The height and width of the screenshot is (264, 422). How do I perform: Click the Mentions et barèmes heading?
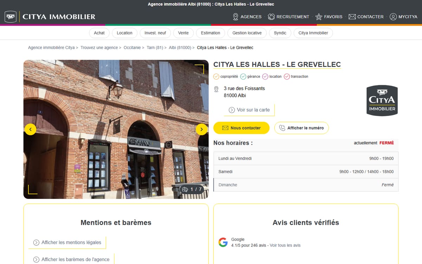click(116, 222)
